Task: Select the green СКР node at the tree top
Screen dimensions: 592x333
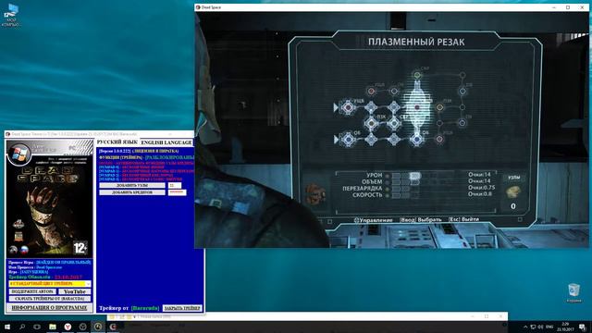Action: [417, 75]
